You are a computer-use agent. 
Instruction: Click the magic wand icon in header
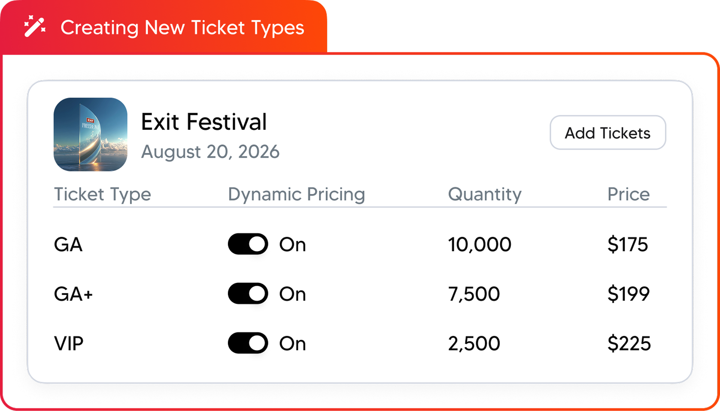pos(34,27)
